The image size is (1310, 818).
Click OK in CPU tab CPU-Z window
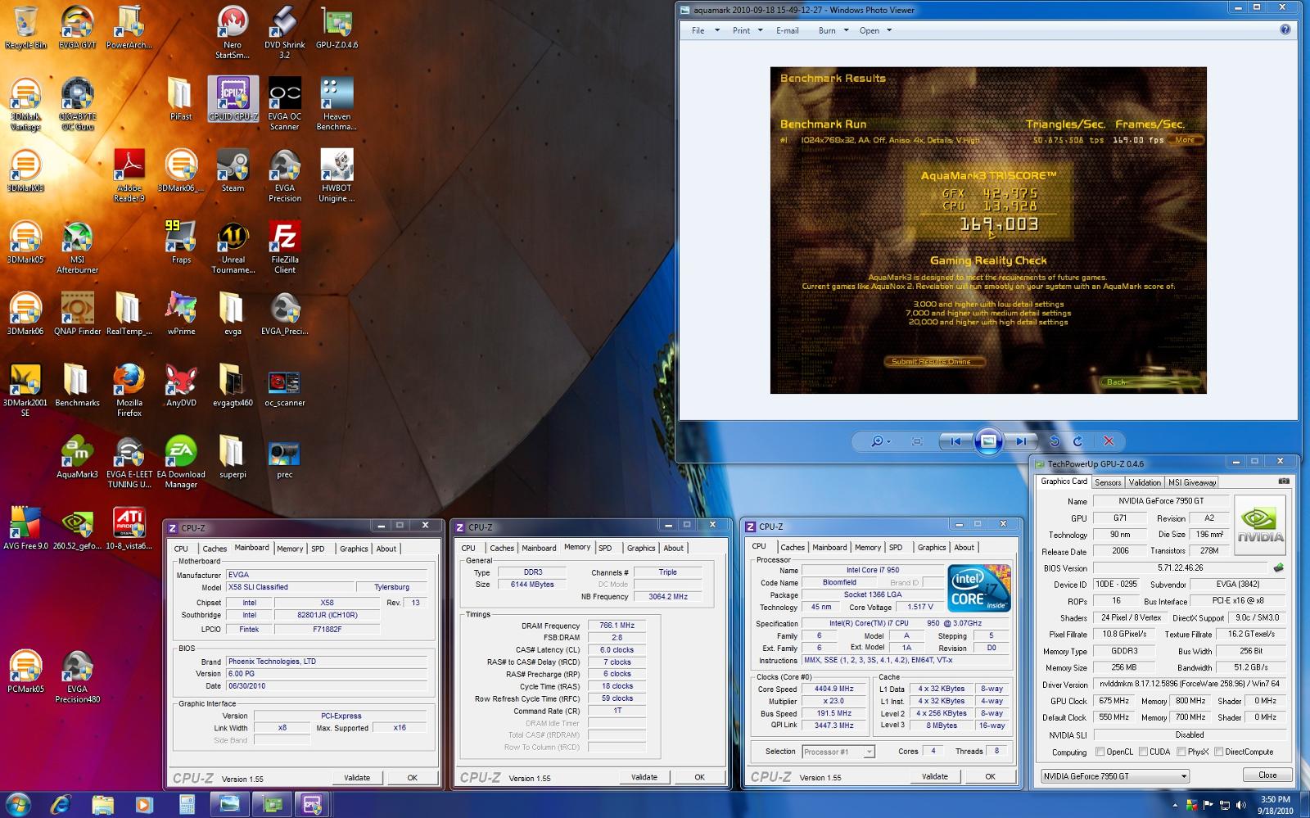pyautogui.click(x=990, y=776)
